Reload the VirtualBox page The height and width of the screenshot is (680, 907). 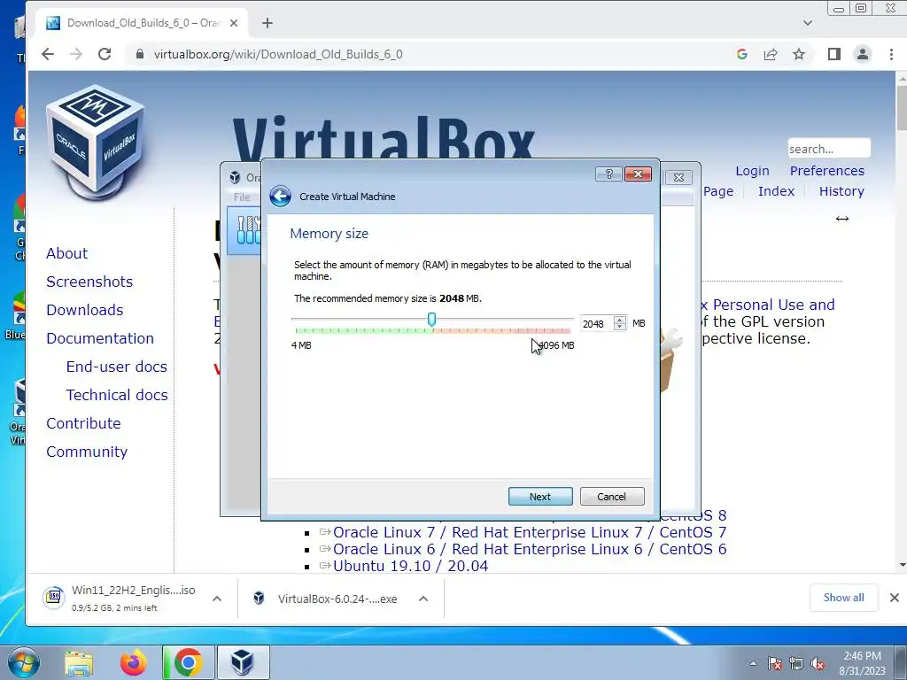tap(105, 54)
